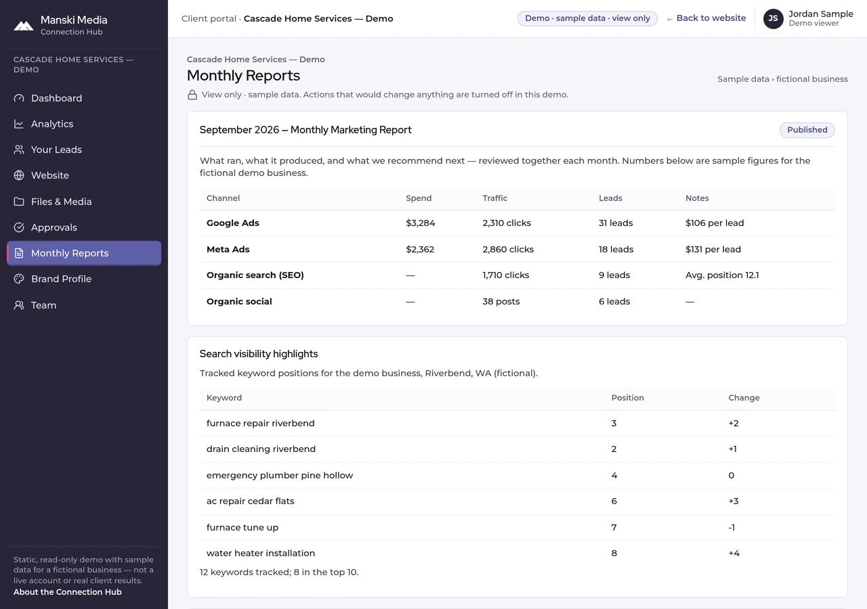The image size is (867, 609).
Task: Click the Monthly Reports document icon
Action: (19, 253)
